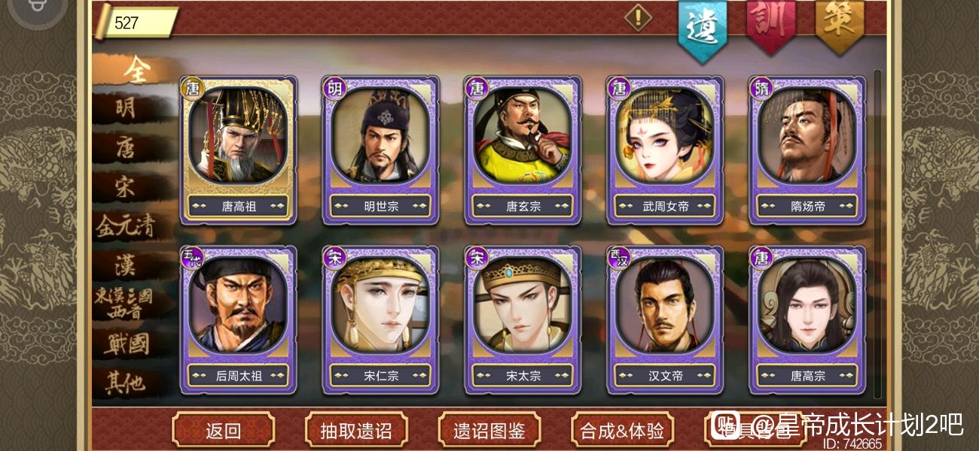The height and width of the screenshot is (451, 979).
Task: Open the 汉文帝 portrait card
Action: tap(664, 319)
